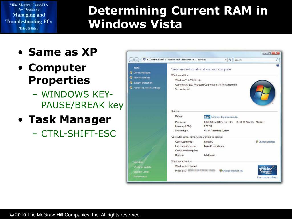The width and height of the screenshot is (292, 219).
Task: Select the System and Maintenance breadcrumb
Action: (x=181, y=60)
